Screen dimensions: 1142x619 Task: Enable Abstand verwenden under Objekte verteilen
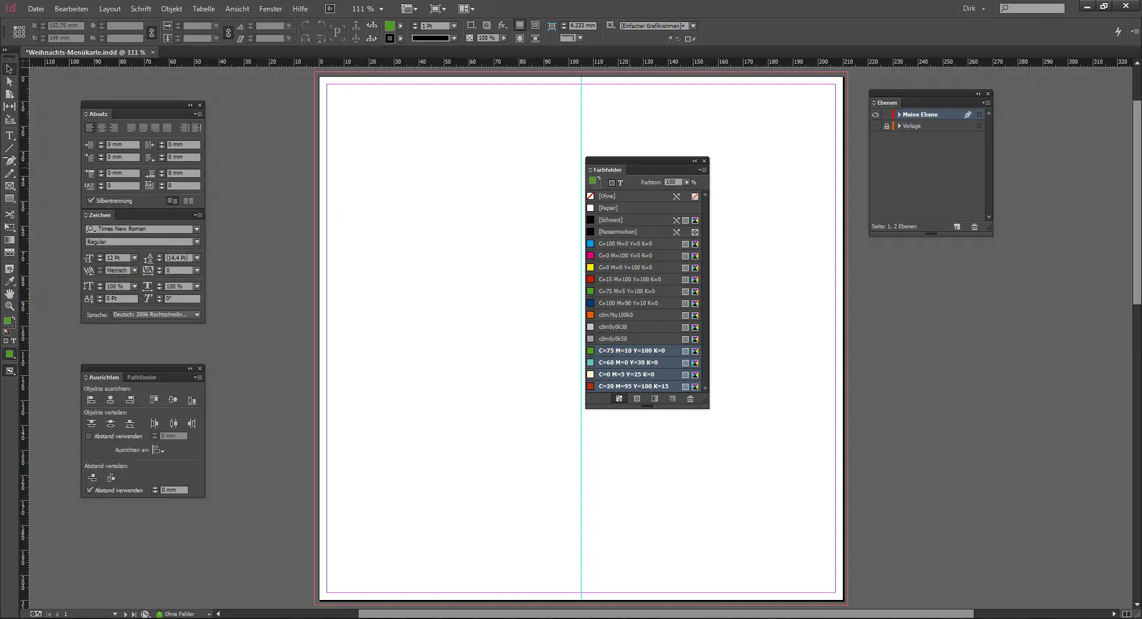89,436
